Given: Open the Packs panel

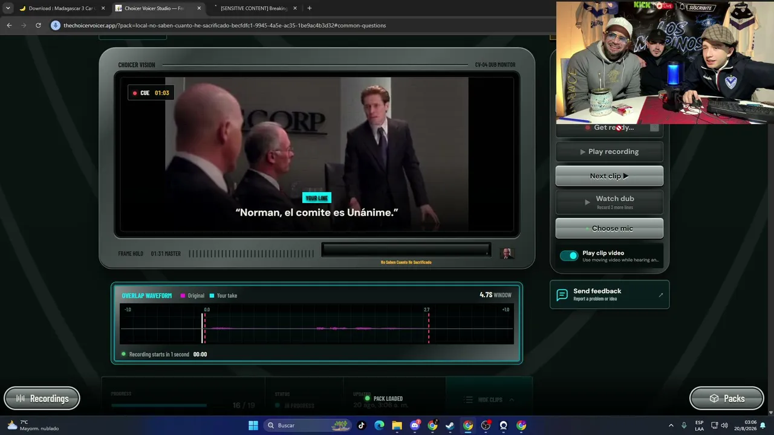Looking at the screenshot, I should [727, 398].
